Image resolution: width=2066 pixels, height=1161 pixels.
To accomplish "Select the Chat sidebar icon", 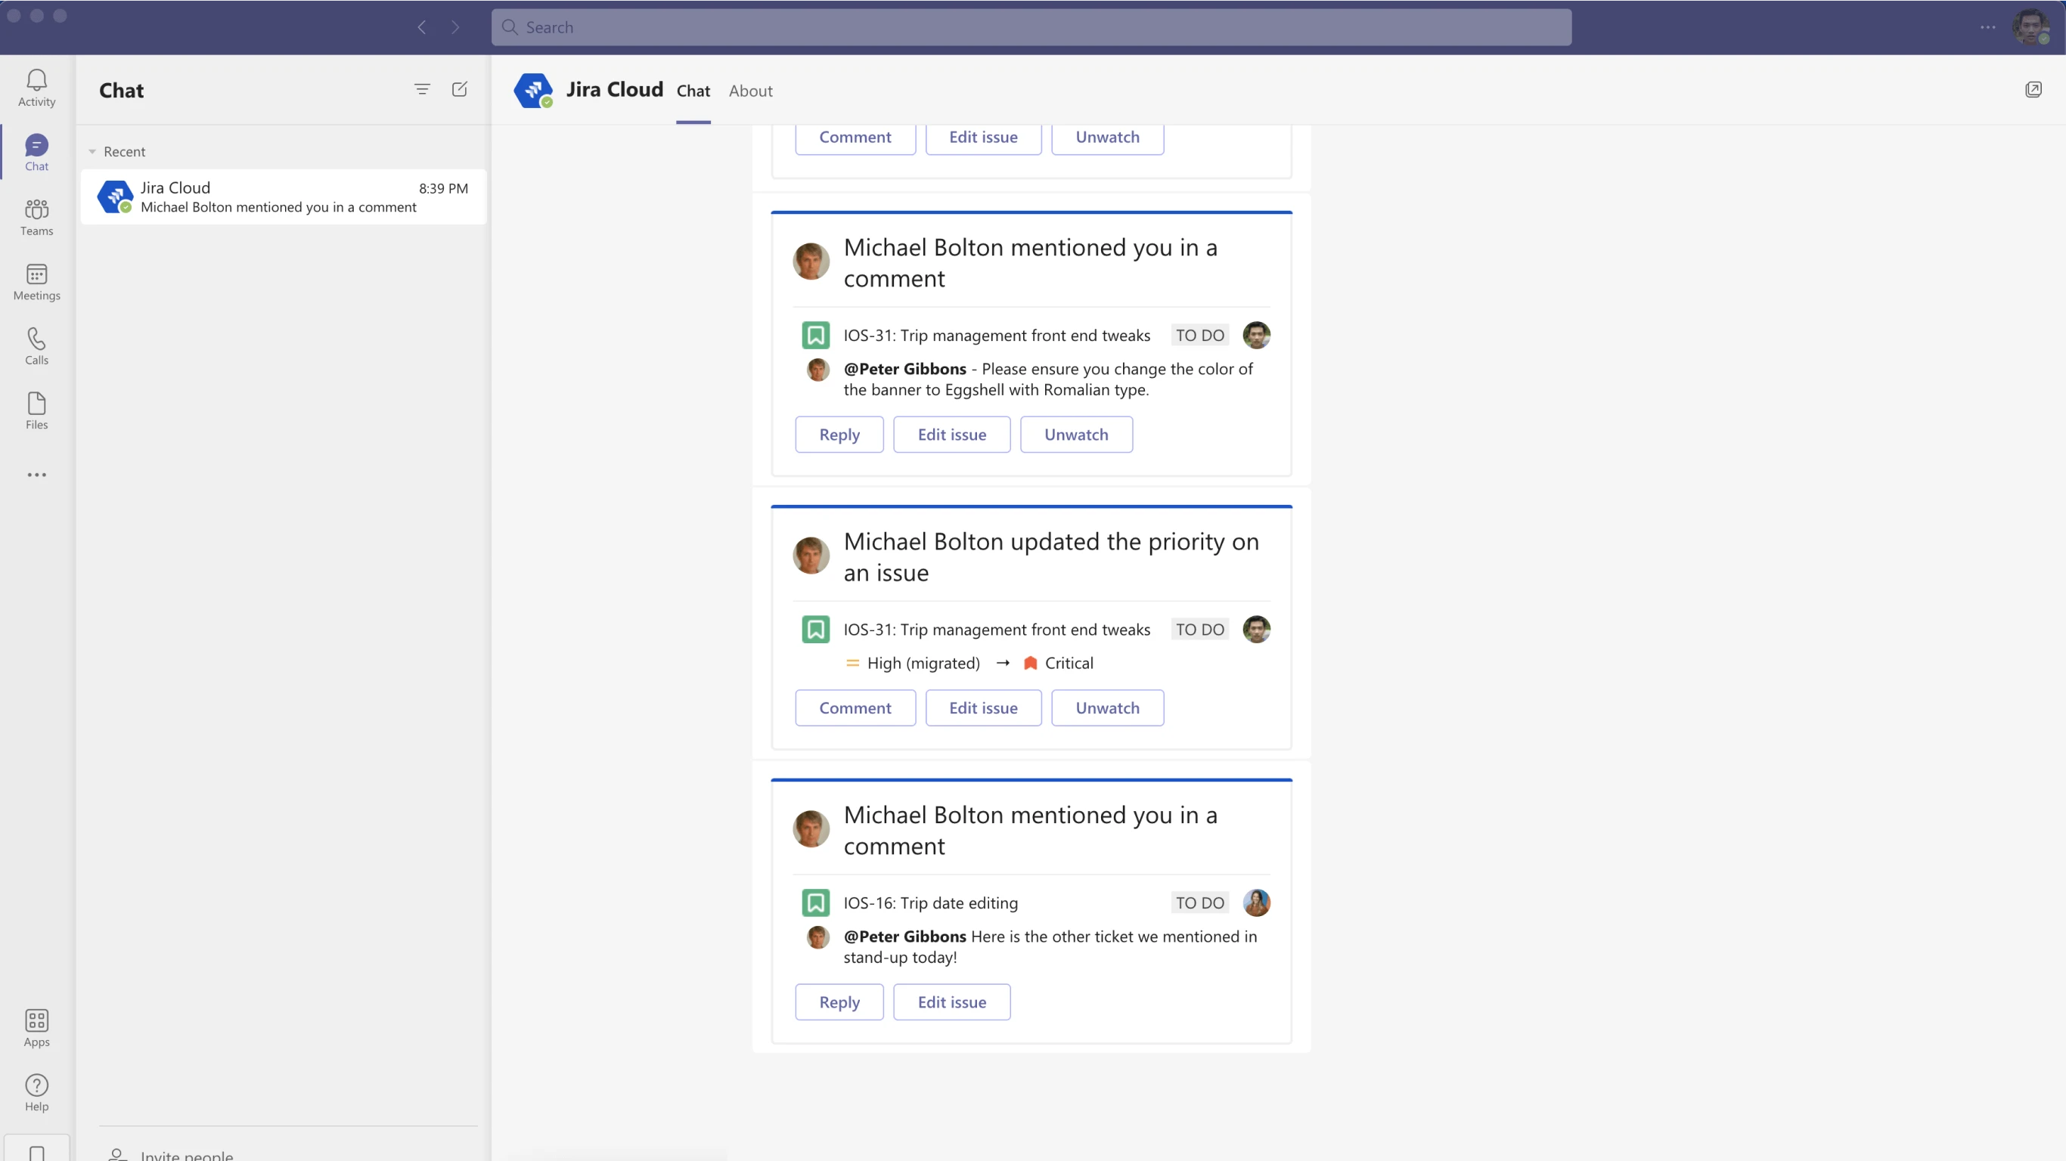I will pos(36,153).
